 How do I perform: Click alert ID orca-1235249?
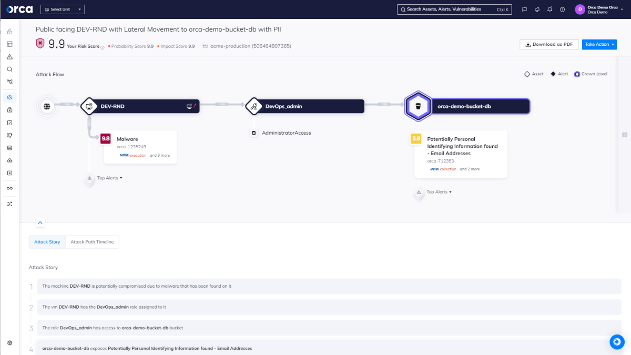[x=131, y=147]
